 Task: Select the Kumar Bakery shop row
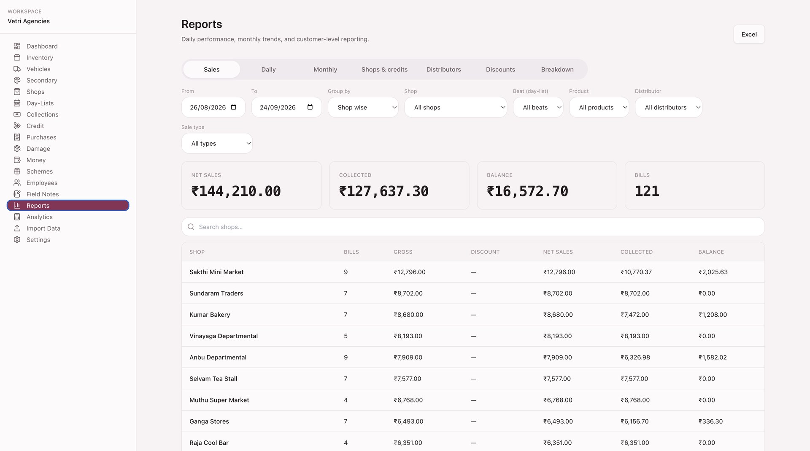(473, 315)
